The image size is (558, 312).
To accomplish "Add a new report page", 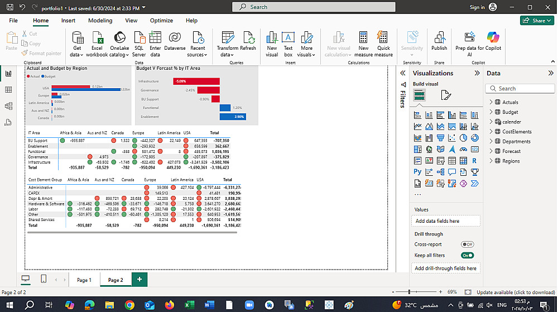I will pyautogui.click(x=139, y=279).
